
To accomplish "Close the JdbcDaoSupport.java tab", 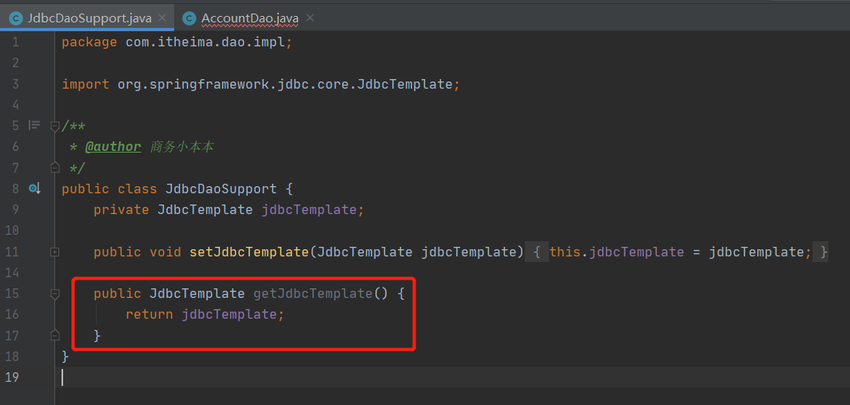I will (x=162, y=18).
